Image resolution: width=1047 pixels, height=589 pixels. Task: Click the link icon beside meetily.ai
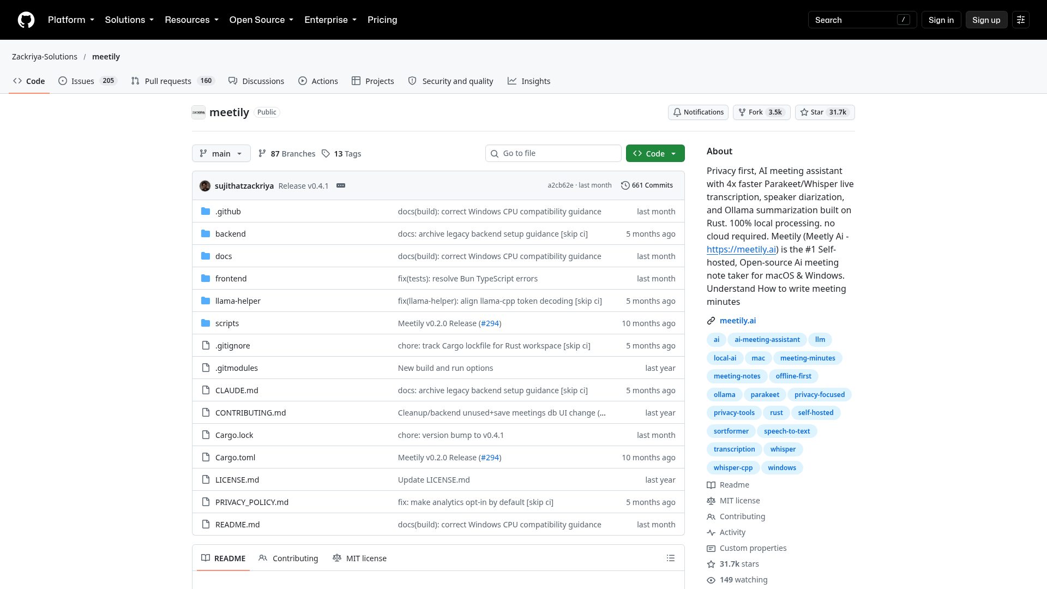point(711,321)
